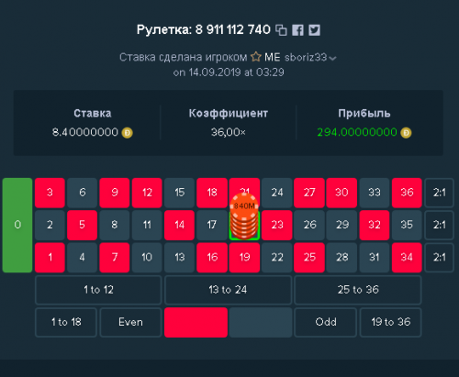Viewport: 459px width, 377px height.
Task: Bet on the 13 to 24 dozen
Action: point(228,290)
